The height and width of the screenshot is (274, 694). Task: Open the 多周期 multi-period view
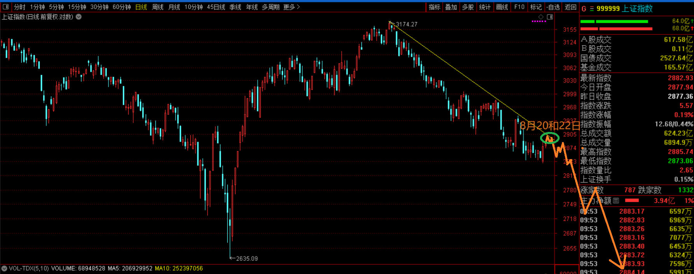[x=270, y=7]
